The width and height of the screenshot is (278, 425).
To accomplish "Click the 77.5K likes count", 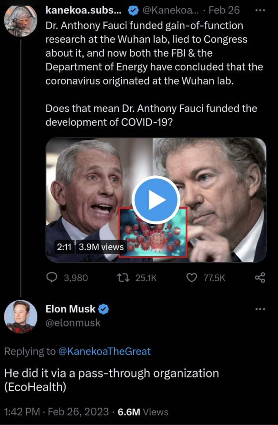I will [x=215, y=278].
